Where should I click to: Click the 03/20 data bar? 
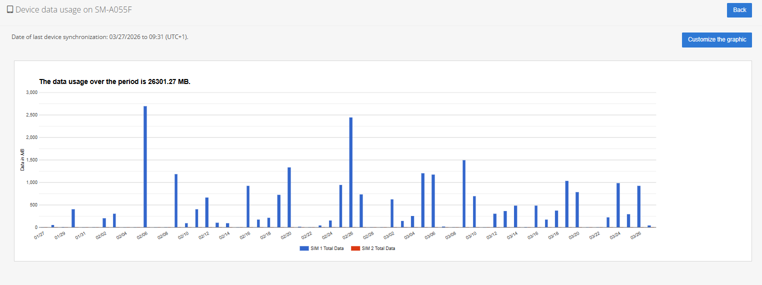coord(577,210)
